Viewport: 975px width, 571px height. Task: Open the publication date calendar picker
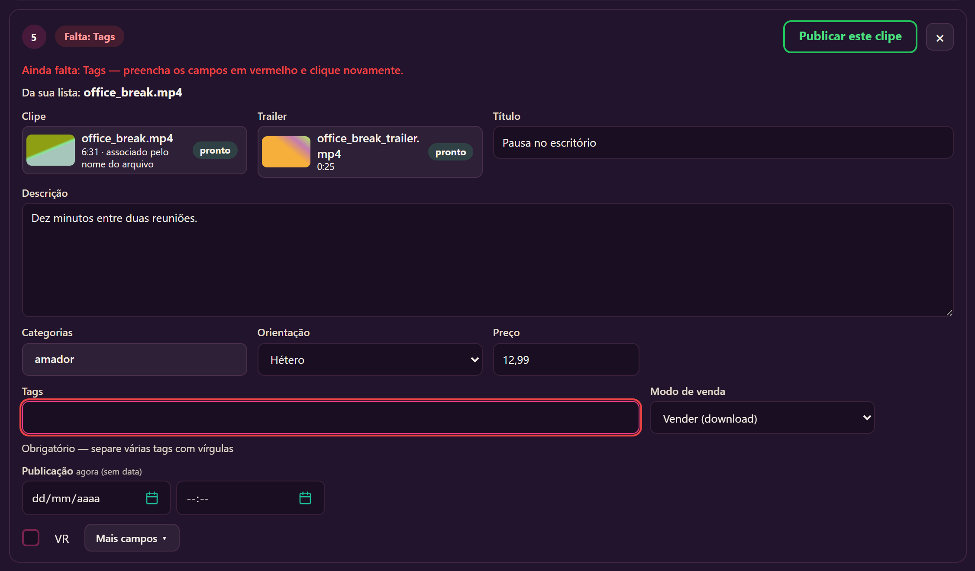point(152,498)
